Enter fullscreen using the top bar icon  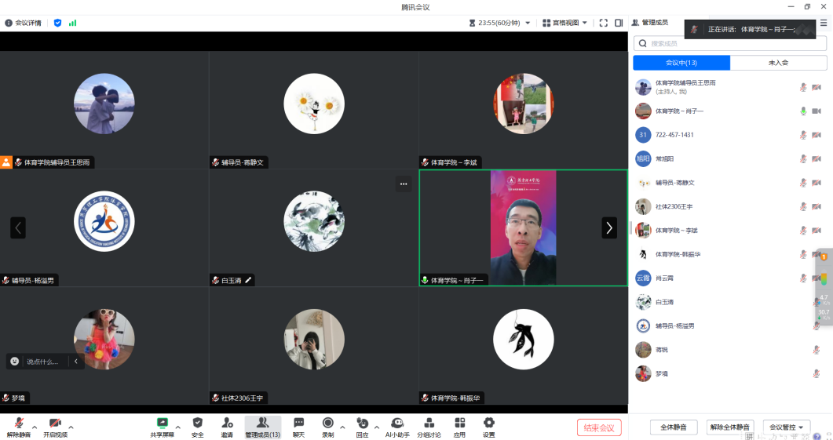[603, 23]
